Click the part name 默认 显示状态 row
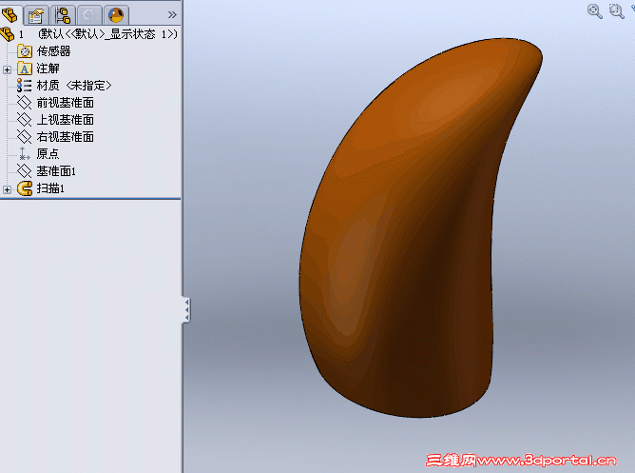The height and width of the screenshot is (473, 635). pos(98,34)
